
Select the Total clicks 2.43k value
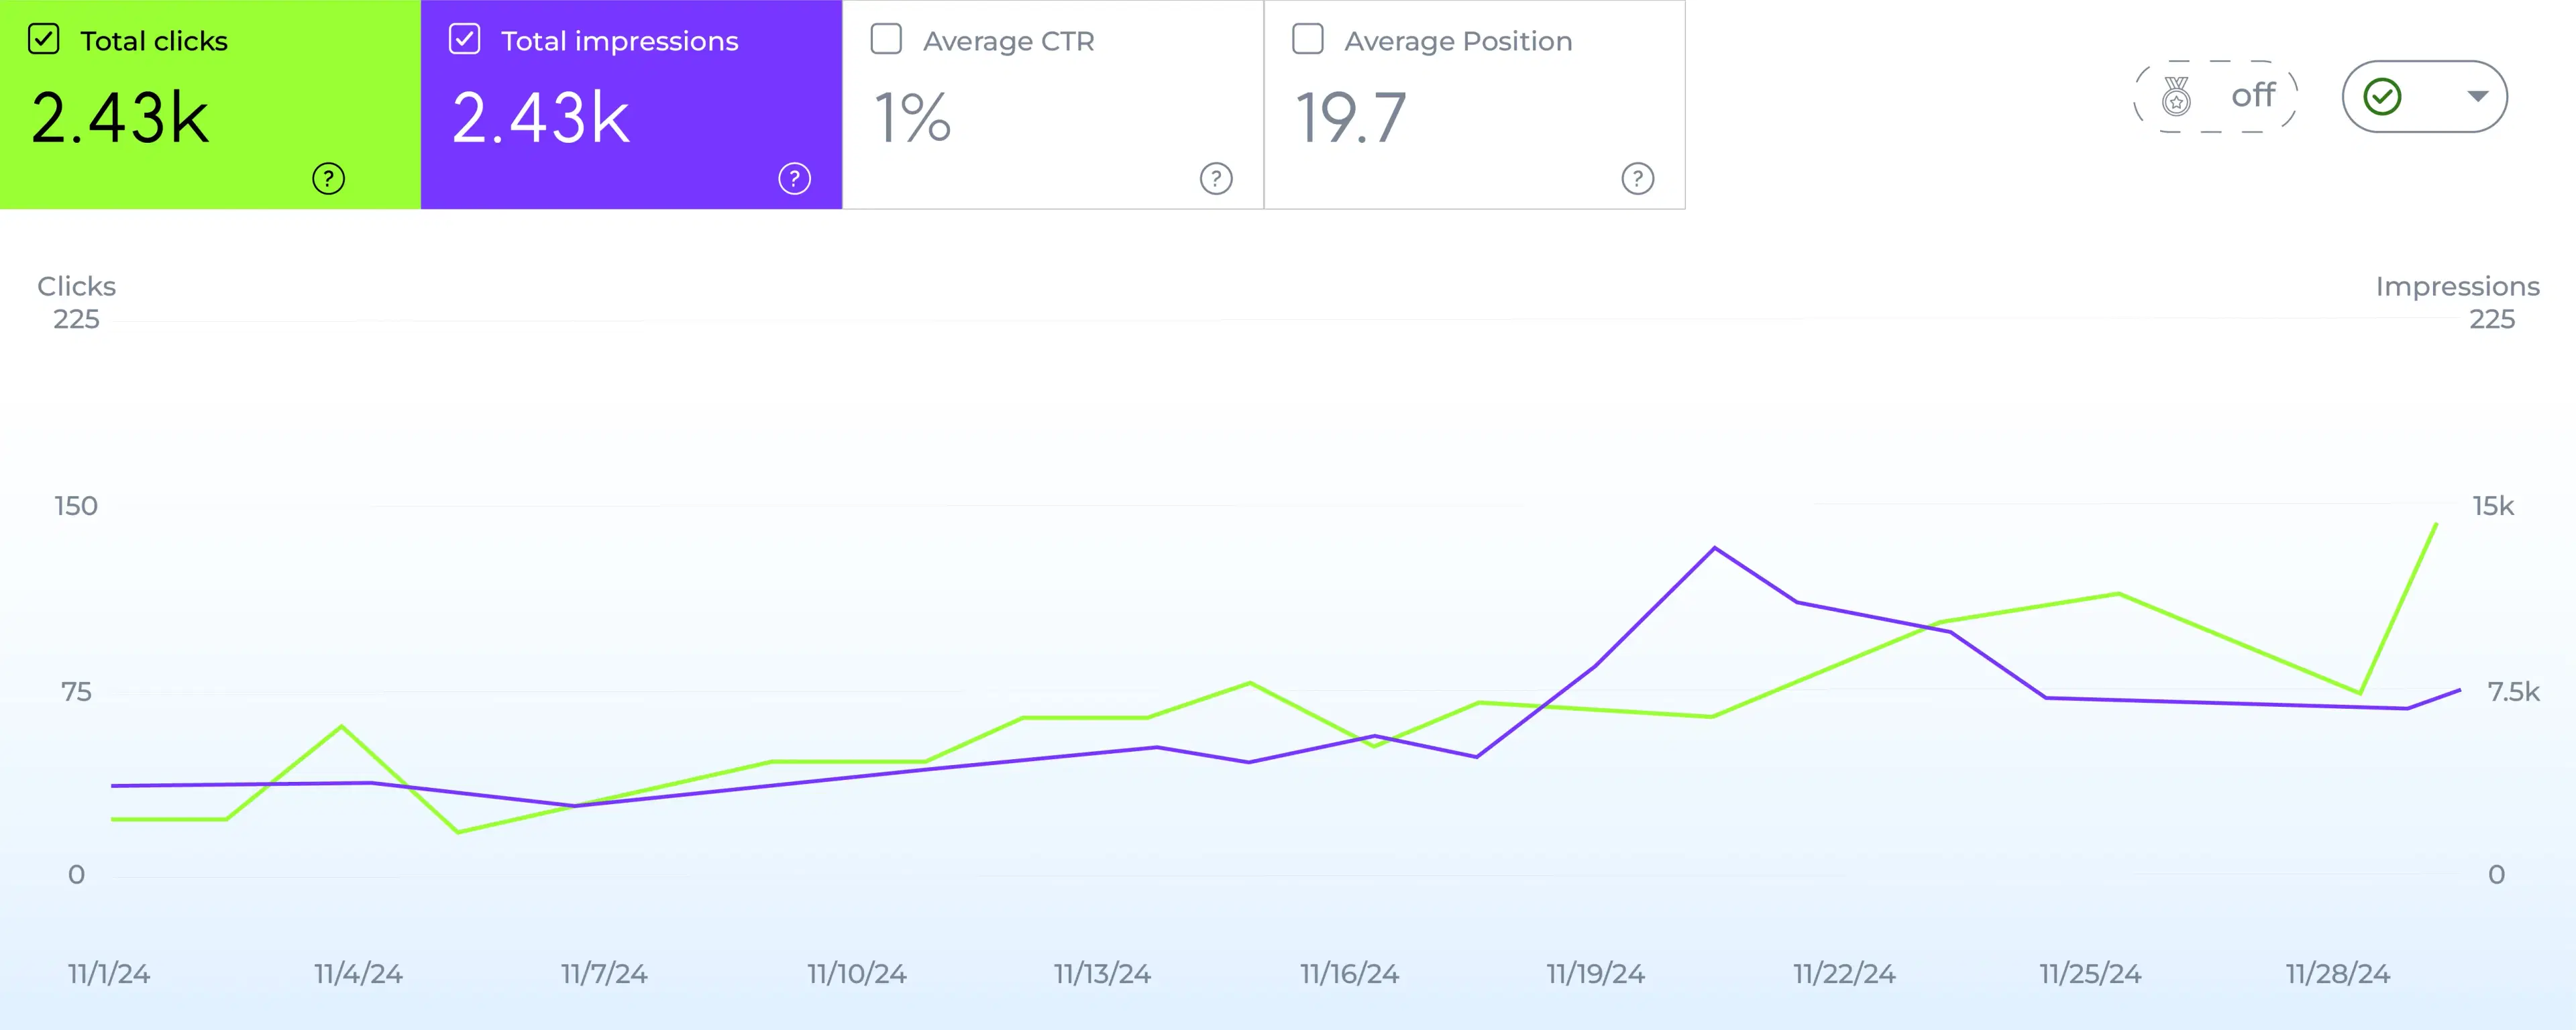pyautogui.click(x=120, y=119)
